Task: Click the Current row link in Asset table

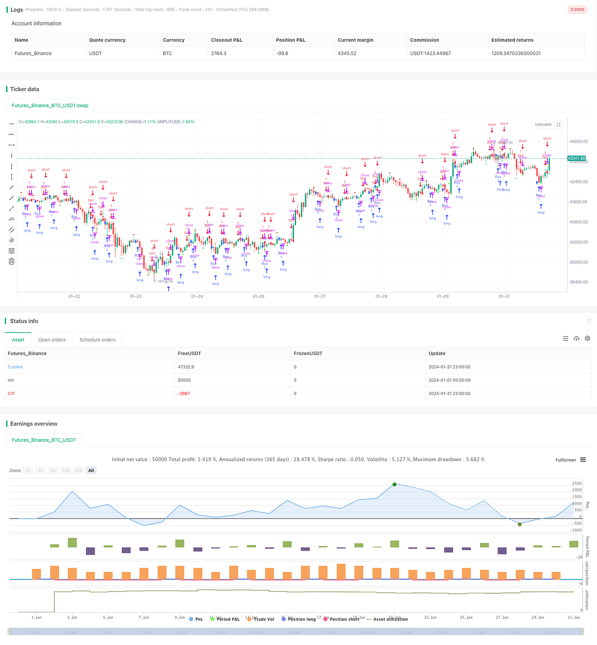Action: click(15, 367)
